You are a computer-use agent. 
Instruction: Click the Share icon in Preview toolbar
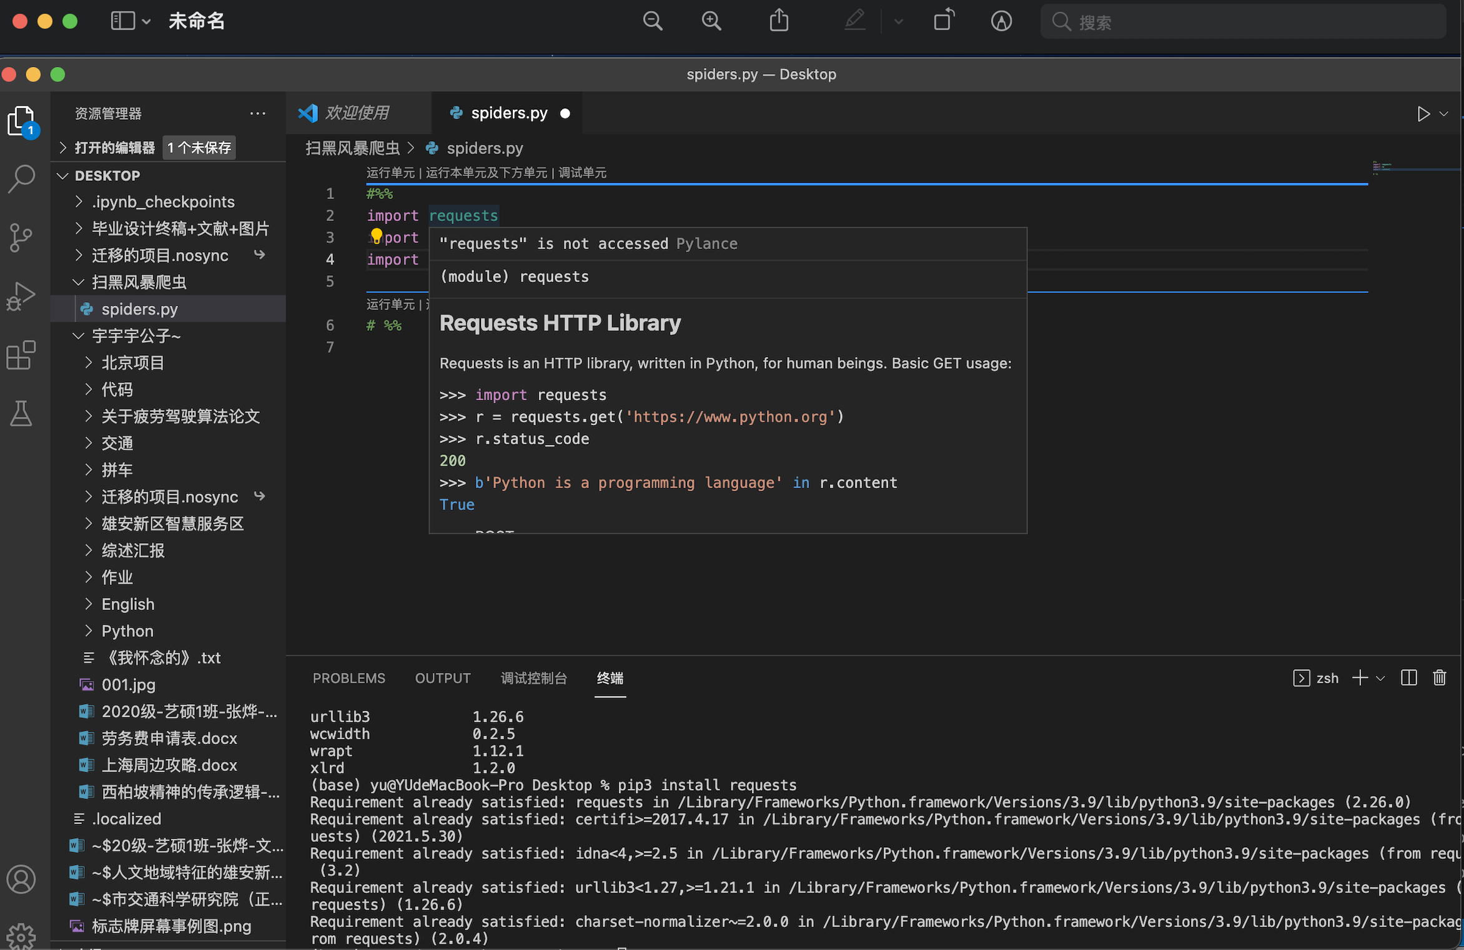point(779,20)
